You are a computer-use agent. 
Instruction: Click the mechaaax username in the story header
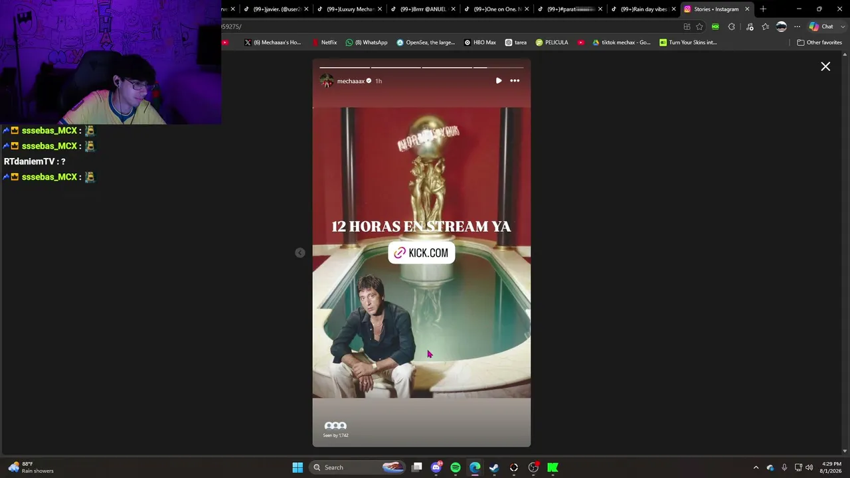click(351, 81)
